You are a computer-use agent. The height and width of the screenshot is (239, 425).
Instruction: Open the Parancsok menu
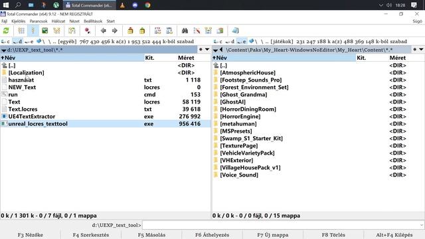39,21
